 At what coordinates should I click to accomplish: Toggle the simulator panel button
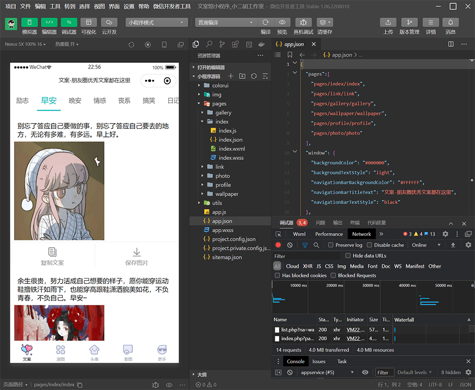(x=29, y=22)
